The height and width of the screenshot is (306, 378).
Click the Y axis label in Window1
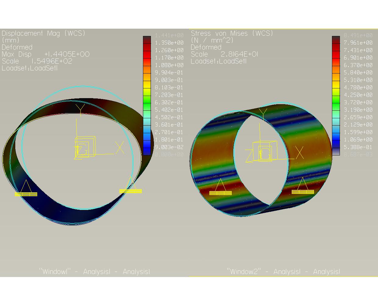click(80, 110)
